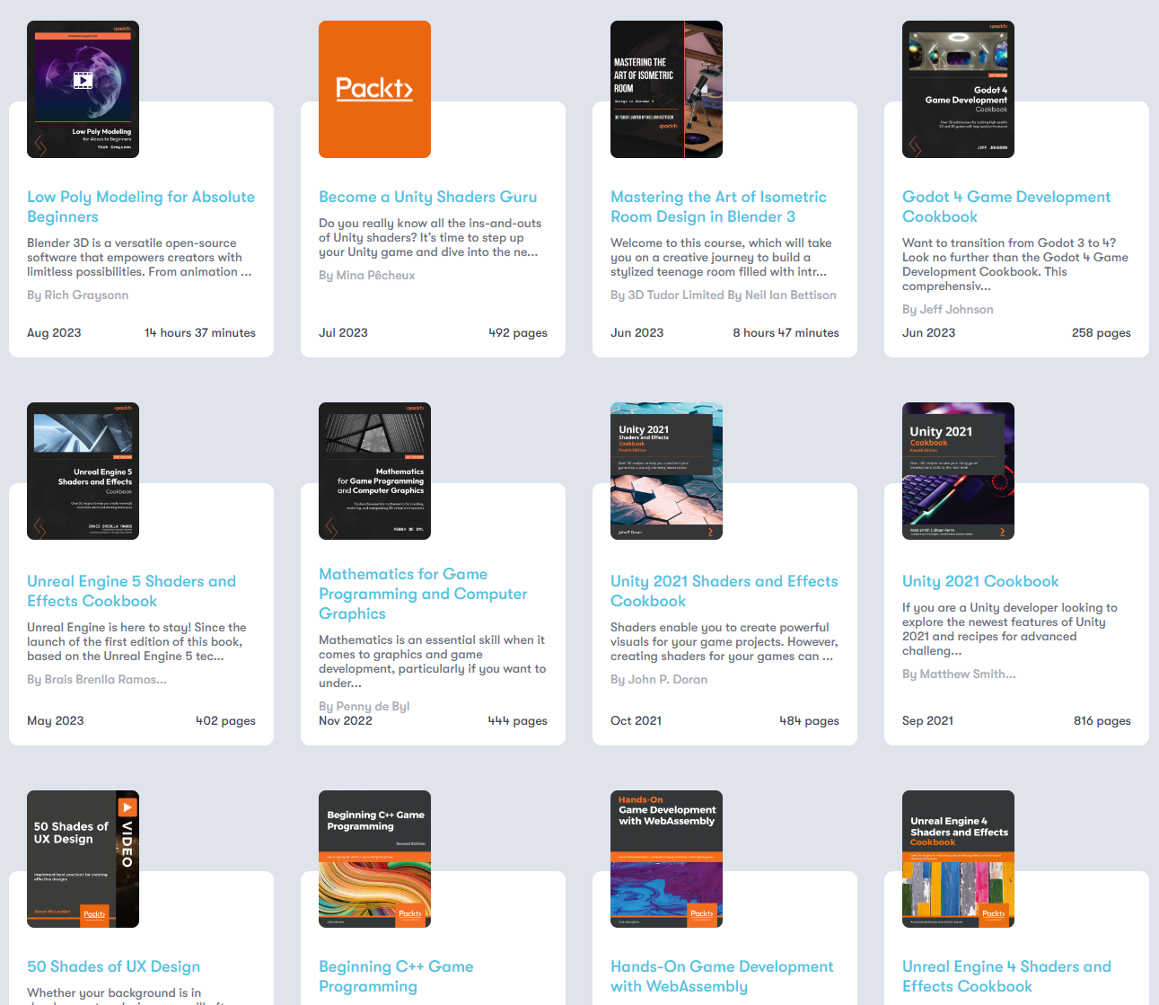Open Hands-On Game Development with WebAssembly title
Image resolution: width=1159 pixels, height=1005 pixels.
pyautogui.click(x=722, y=976)
